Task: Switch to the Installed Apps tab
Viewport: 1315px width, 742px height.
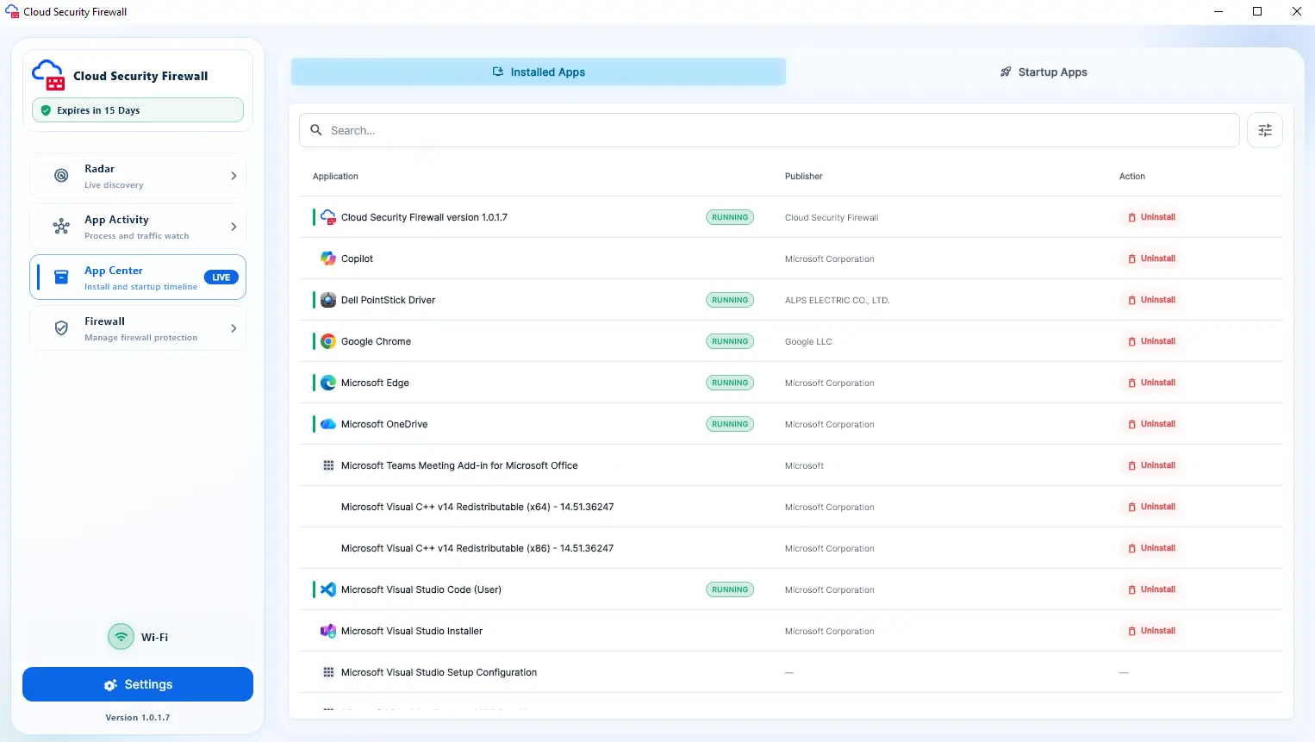Action: 539,72
